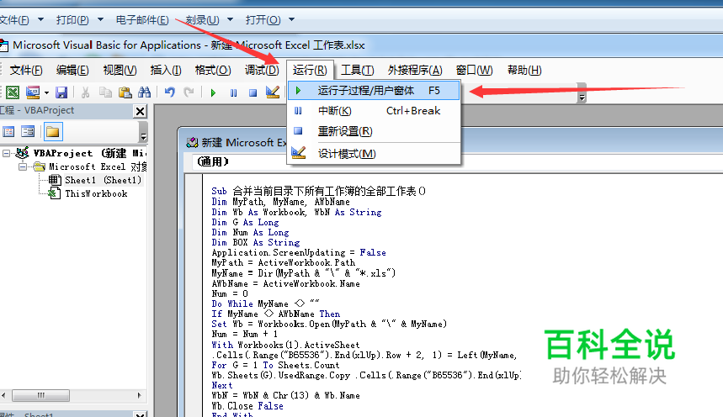The image size is (723, 417).
Task: Open the VBA Tools (T) menu
Action: [x=358, y=70]
